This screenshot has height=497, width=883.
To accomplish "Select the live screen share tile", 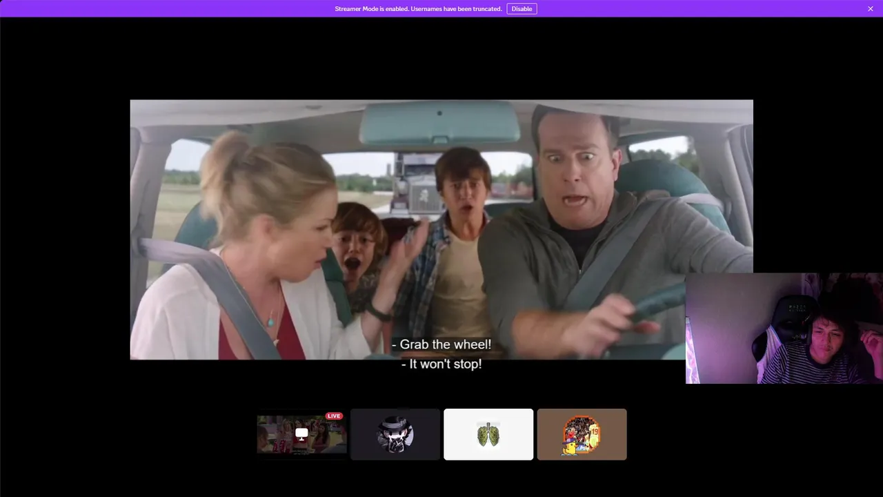I will tap(301, 434).
